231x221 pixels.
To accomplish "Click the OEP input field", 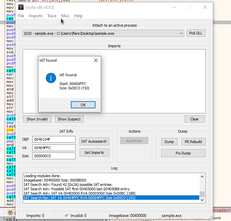I will [54, 139].
